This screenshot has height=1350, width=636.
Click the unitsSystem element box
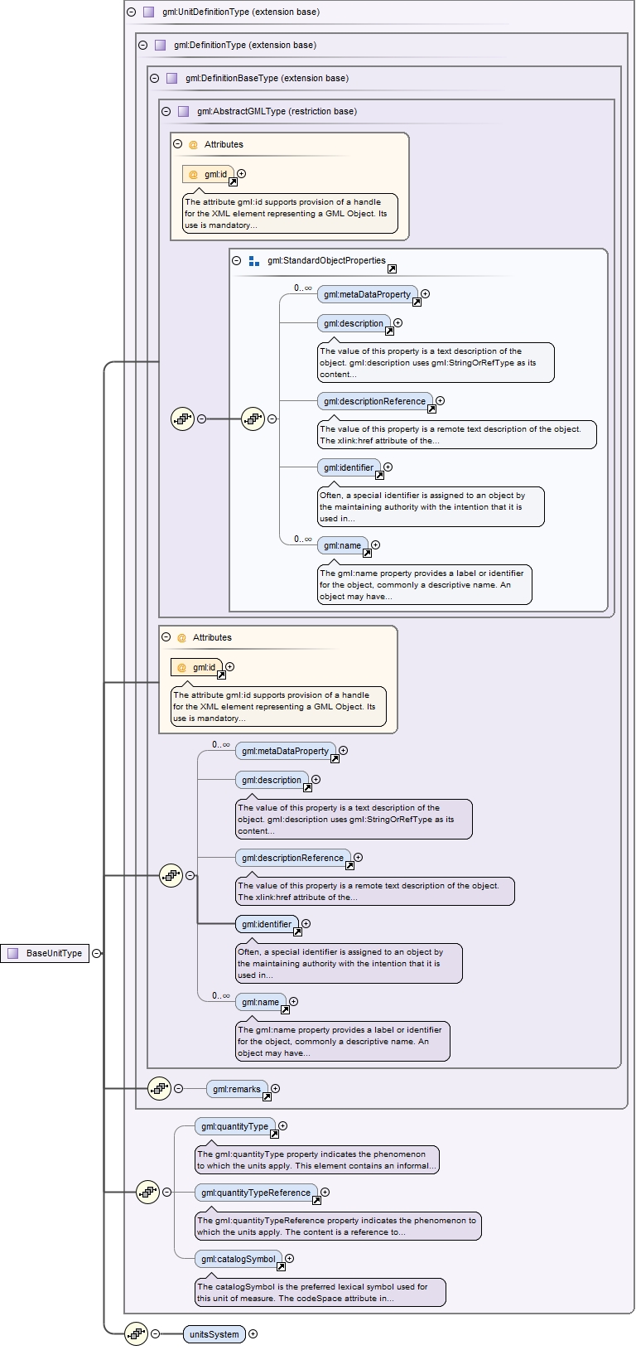click(x=214, y=1334)
